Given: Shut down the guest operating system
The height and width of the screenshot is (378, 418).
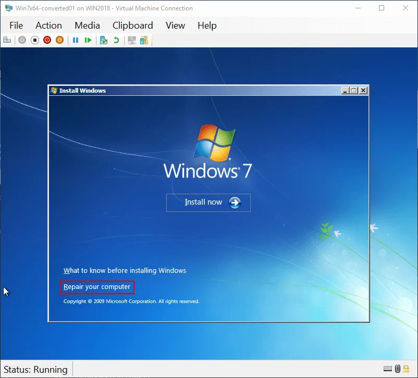Looking at the screenshot, I should click(x=47, y=40).
